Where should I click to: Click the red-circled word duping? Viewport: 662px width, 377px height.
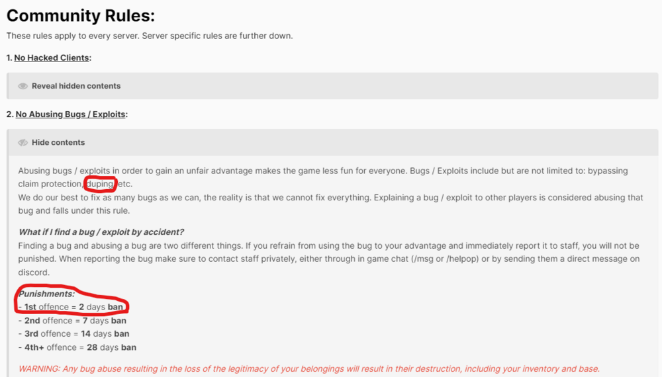coord(100,184)
